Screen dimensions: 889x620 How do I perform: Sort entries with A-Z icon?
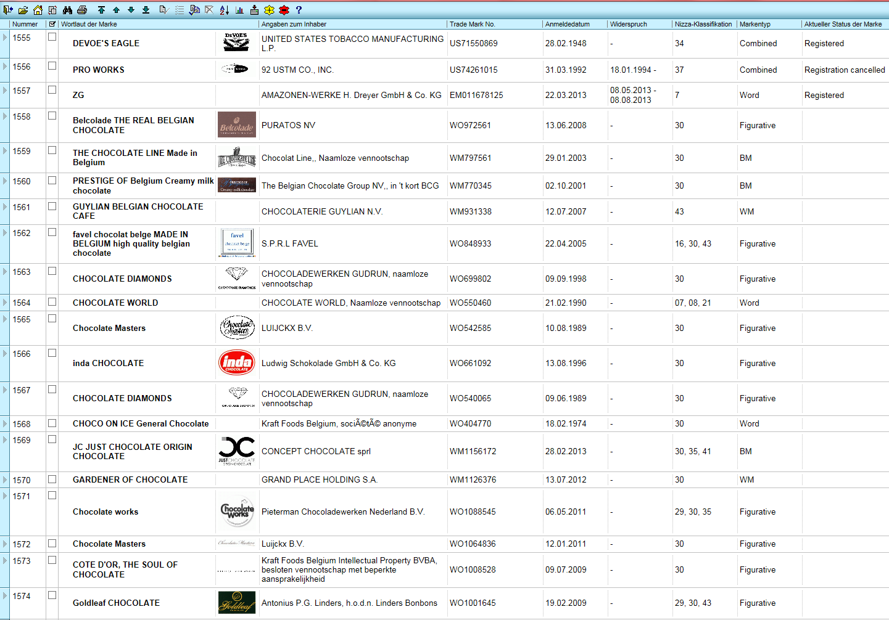(x=225, y=10)
